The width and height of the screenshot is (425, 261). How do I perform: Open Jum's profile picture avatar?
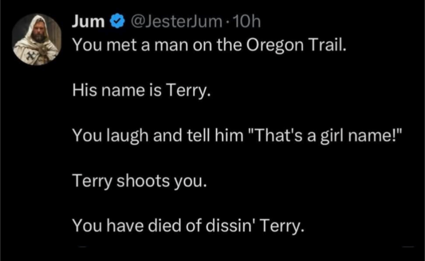click(x=37, y=39)
